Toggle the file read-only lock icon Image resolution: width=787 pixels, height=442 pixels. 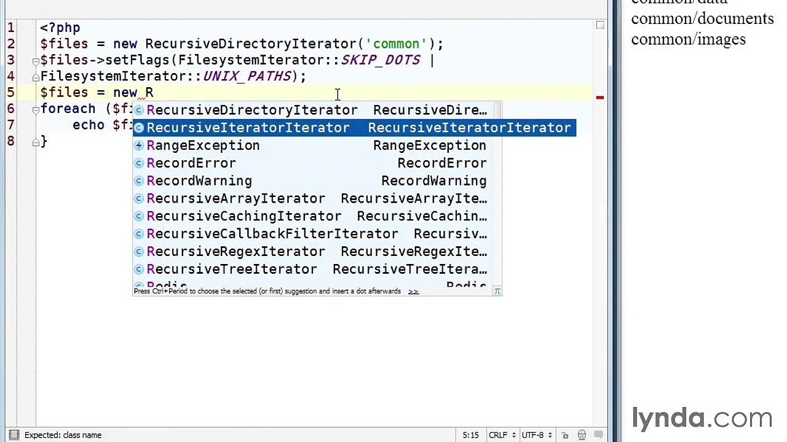tap(564, 435)
